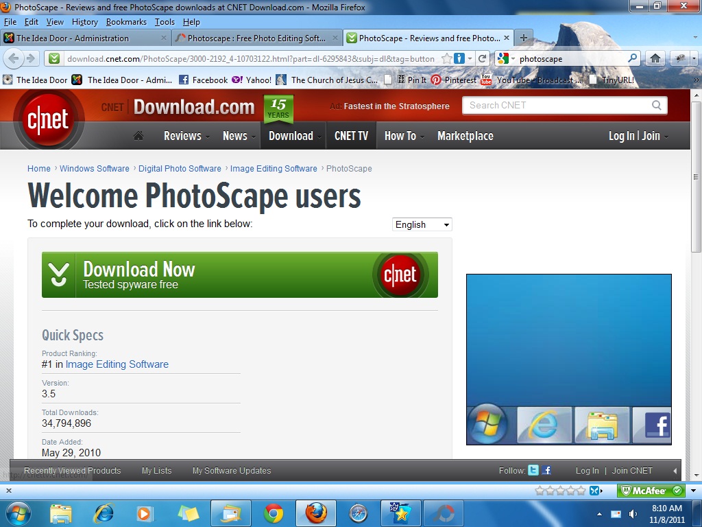Go to CNET home via the house icon
Viewport: 702px width, 527px height.
click(x=138, y=136)
